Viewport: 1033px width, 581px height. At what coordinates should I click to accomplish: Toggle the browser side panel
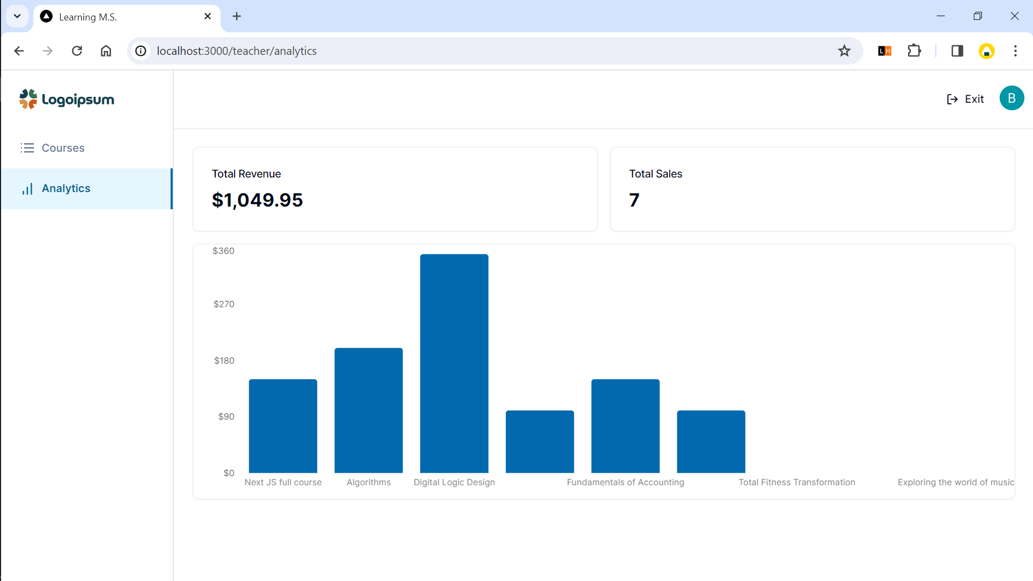click(957, 51)
